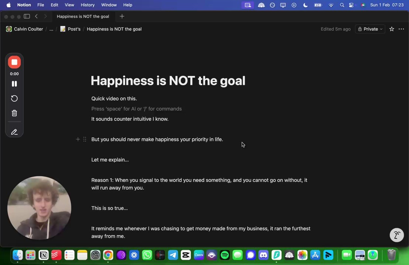Screen dimensions: 409x265
Task: Open Notion from the dock
Action: pos(44,255)
